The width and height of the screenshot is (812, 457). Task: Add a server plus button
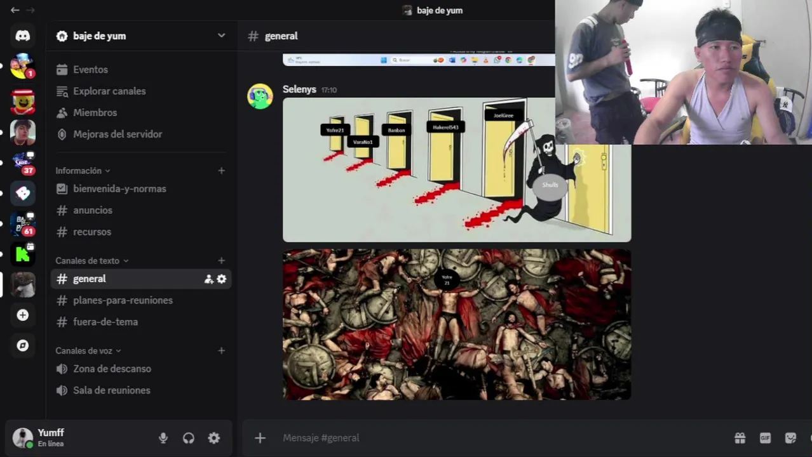pos(23,315)
